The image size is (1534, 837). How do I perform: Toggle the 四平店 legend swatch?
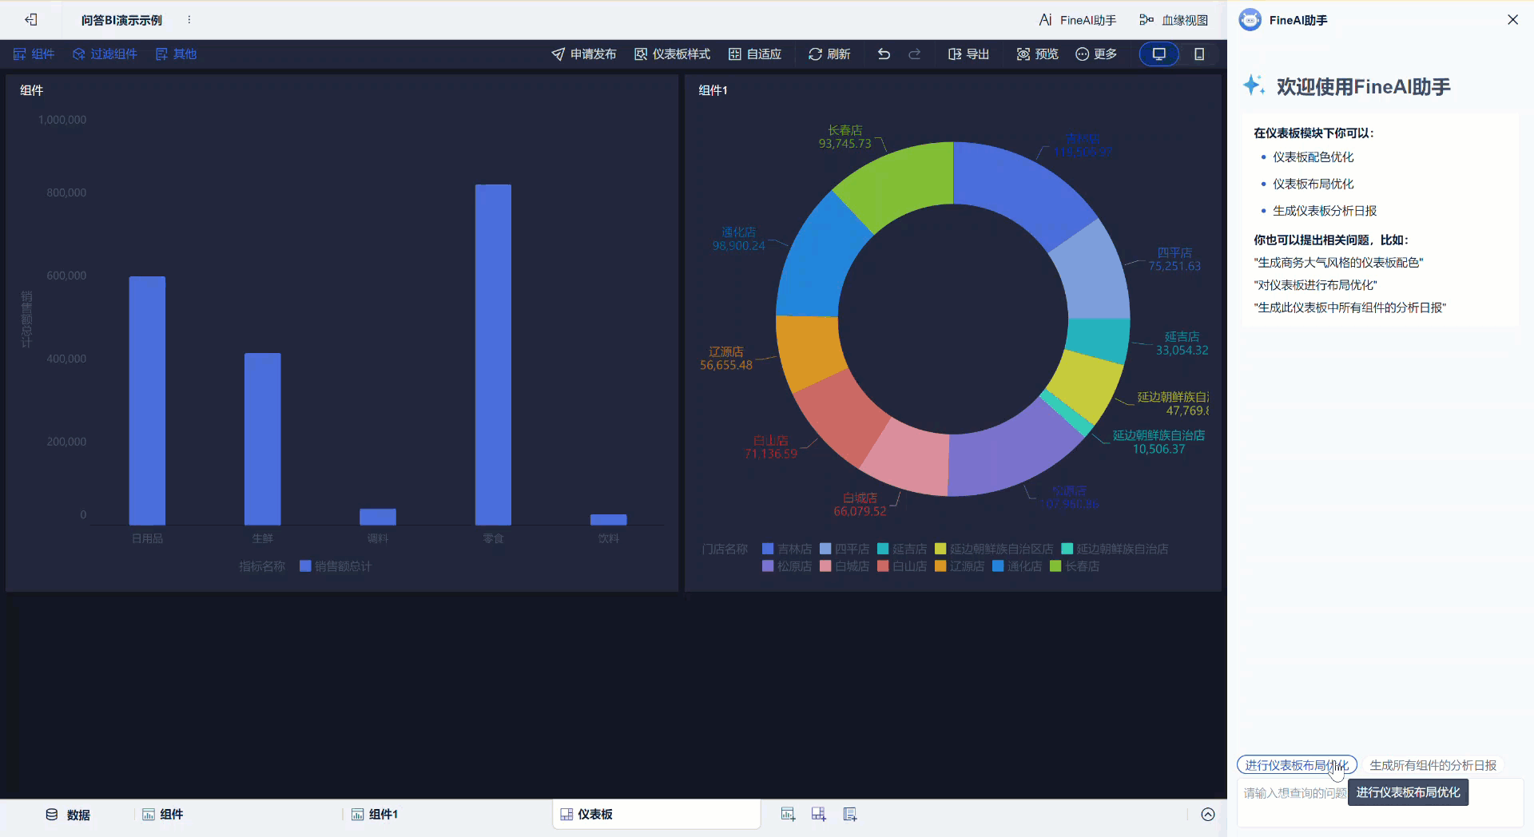coord(825,549)
